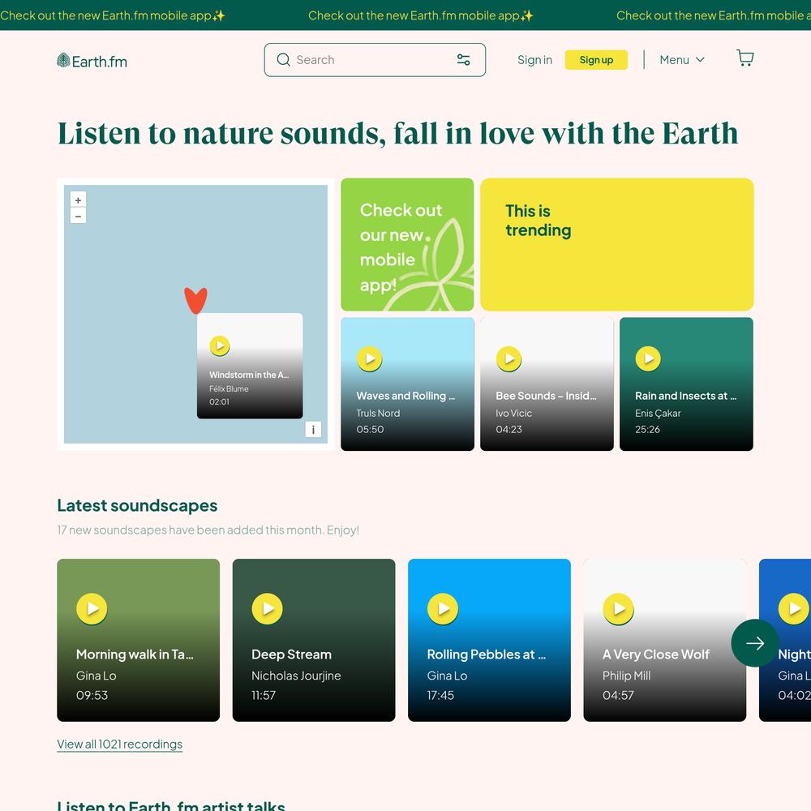Open the This is trending card
The image size is (811, 811).
(x=616, y=245)
